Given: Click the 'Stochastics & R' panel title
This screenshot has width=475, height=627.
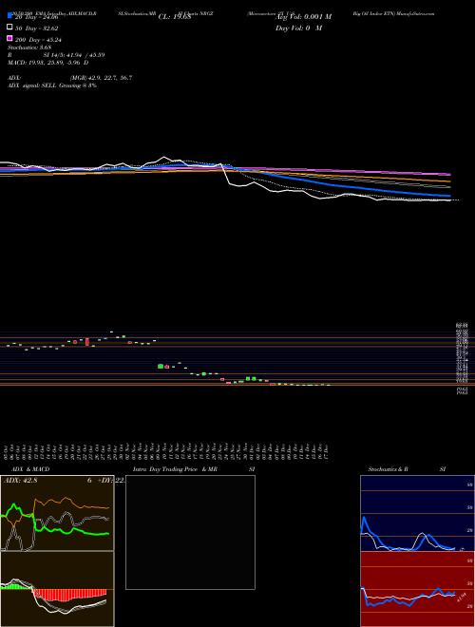Looking at the screenshot, I should pos(389,469).
